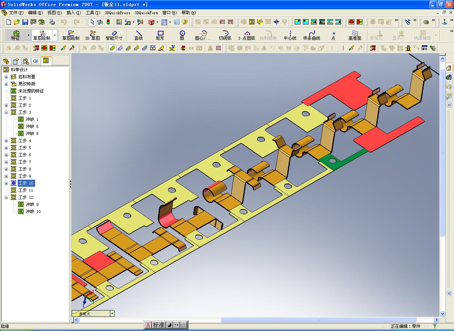The width and height of the screenshot is (454, 331).
Task: Click the Select arrow cursor tool
Action: coord(92,22)
